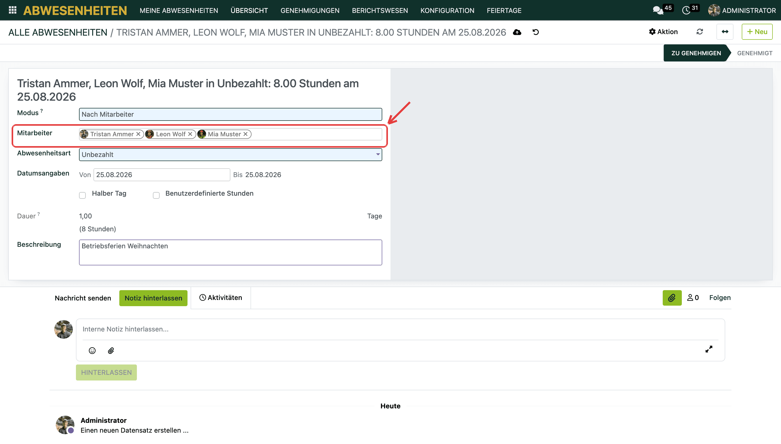Image resolution: width=781 pixels, height=444 pixels.
Task: Click Folgen to follow this record
Action: 720,298
